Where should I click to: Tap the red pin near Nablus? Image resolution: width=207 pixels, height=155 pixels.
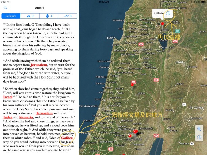coord(132,85)
